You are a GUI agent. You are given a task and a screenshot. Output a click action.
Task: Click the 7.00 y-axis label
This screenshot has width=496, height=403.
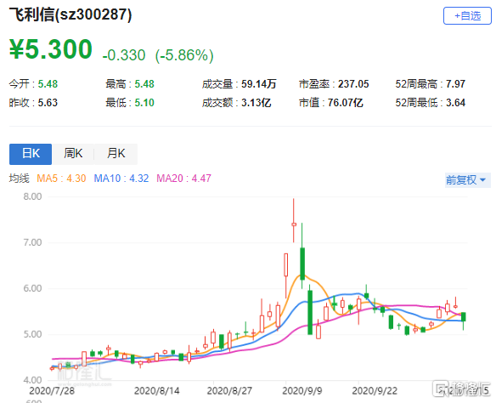(32, 242)
